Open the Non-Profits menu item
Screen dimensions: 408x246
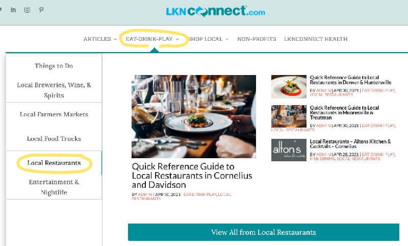click(257, 39)
